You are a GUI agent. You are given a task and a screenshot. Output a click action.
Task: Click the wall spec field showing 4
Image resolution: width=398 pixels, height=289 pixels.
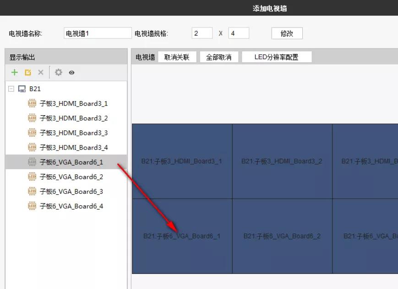[239, 33]
